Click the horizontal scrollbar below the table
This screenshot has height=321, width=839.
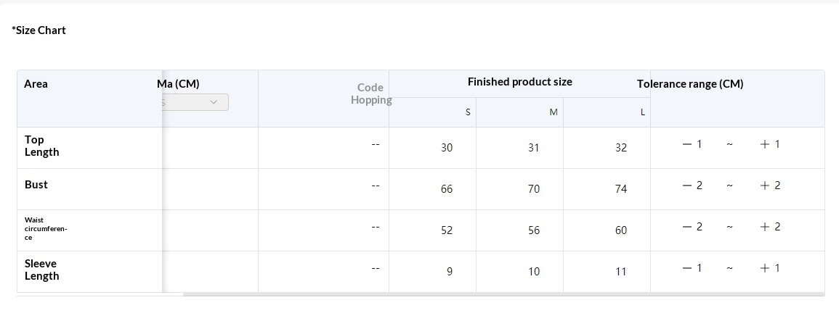(503, 294)
